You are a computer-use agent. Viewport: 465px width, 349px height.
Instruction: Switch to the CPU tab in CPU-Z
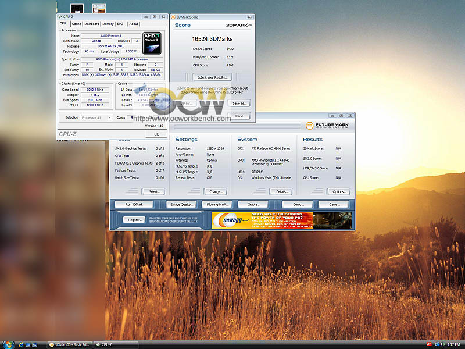pos(63,23)
